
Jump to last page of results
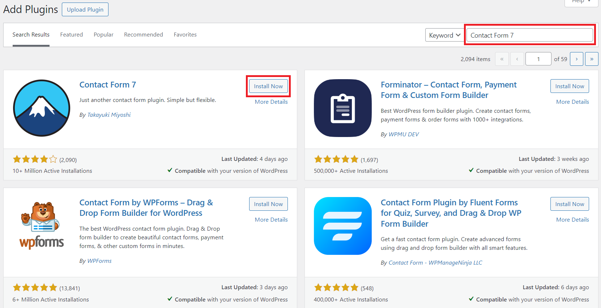[592, 59]
